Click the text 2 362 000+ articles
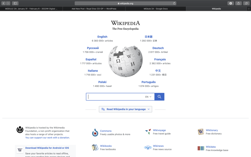251x157 pixels. (160, 64)
